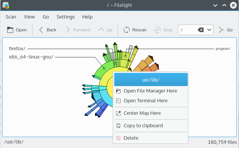Select the usr/lib/ context menu header
Image resolution: width=239 pixels, height=148 pixels.
point(151,80)
